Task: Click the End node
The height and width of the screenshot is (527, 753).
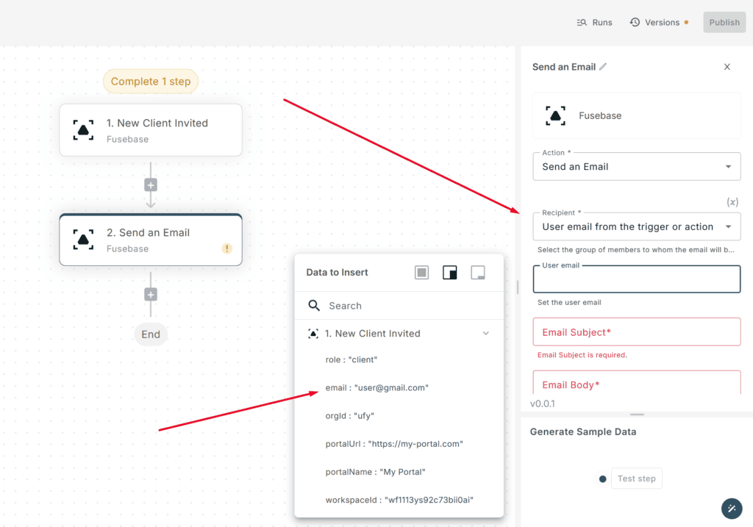Action: pos(151,334)
